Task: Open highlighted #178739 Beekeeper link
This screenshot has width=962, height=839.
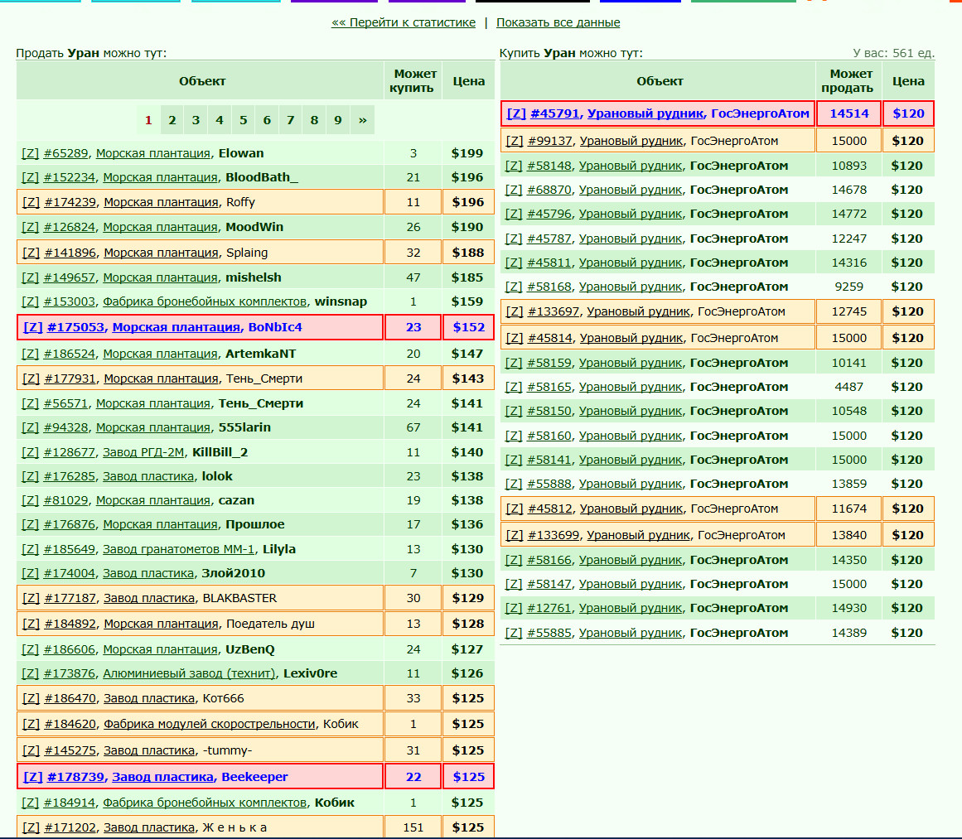Action: click(x=76, y=777)
